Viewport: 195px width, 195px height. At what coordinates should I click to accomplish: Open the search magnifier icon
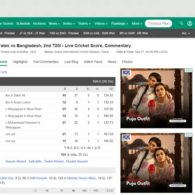coord(181,23)
